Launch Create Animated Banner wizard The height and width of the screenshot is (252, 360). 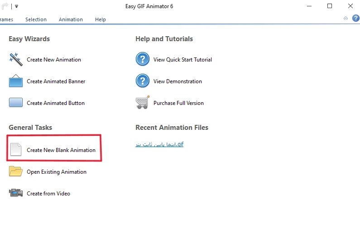pyautogui.click(x=56, y=81)
